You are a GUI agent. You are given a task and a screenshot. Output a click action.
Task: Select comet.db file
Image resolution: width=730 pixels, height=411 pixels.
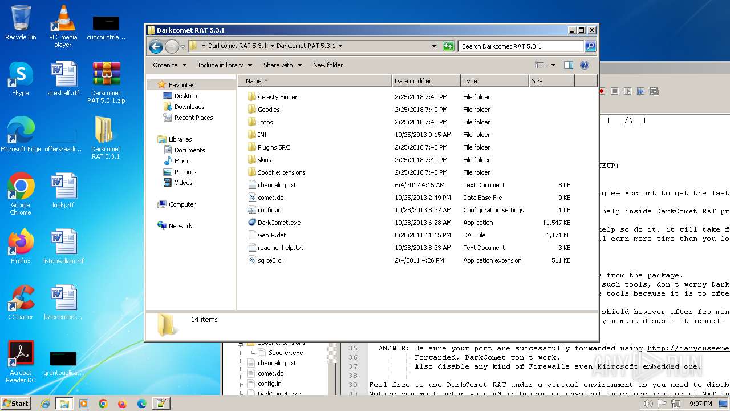pos(270,198)
